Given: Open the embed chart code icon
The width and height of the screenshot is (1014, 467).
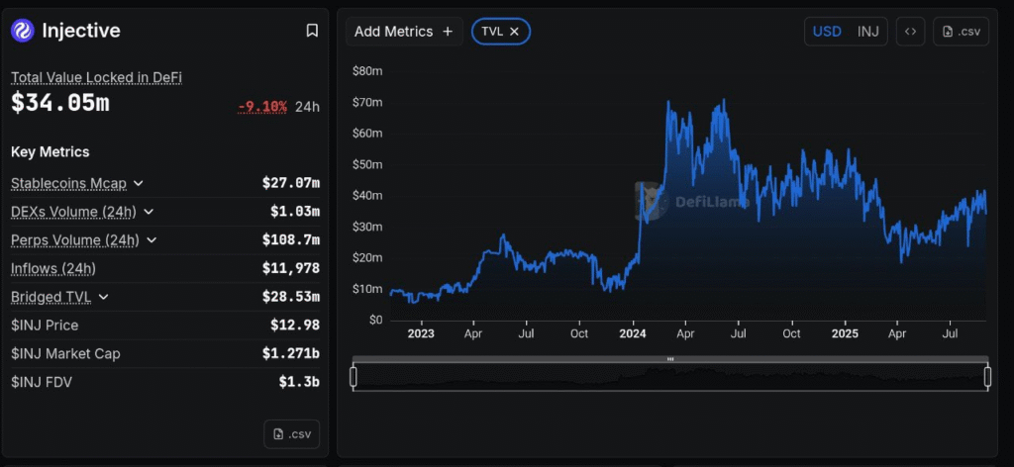Looking at the screenshot, I should pyautogui.click(x=910, y=32).
